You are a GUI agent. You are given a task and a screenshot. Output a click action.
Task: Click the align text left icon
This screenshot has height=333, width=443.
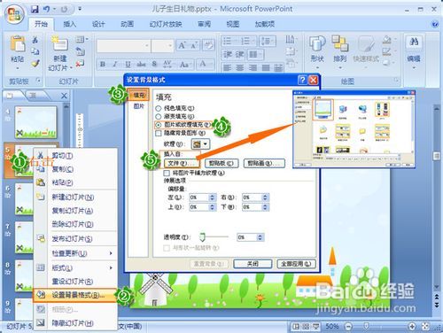tap(227, 68)
